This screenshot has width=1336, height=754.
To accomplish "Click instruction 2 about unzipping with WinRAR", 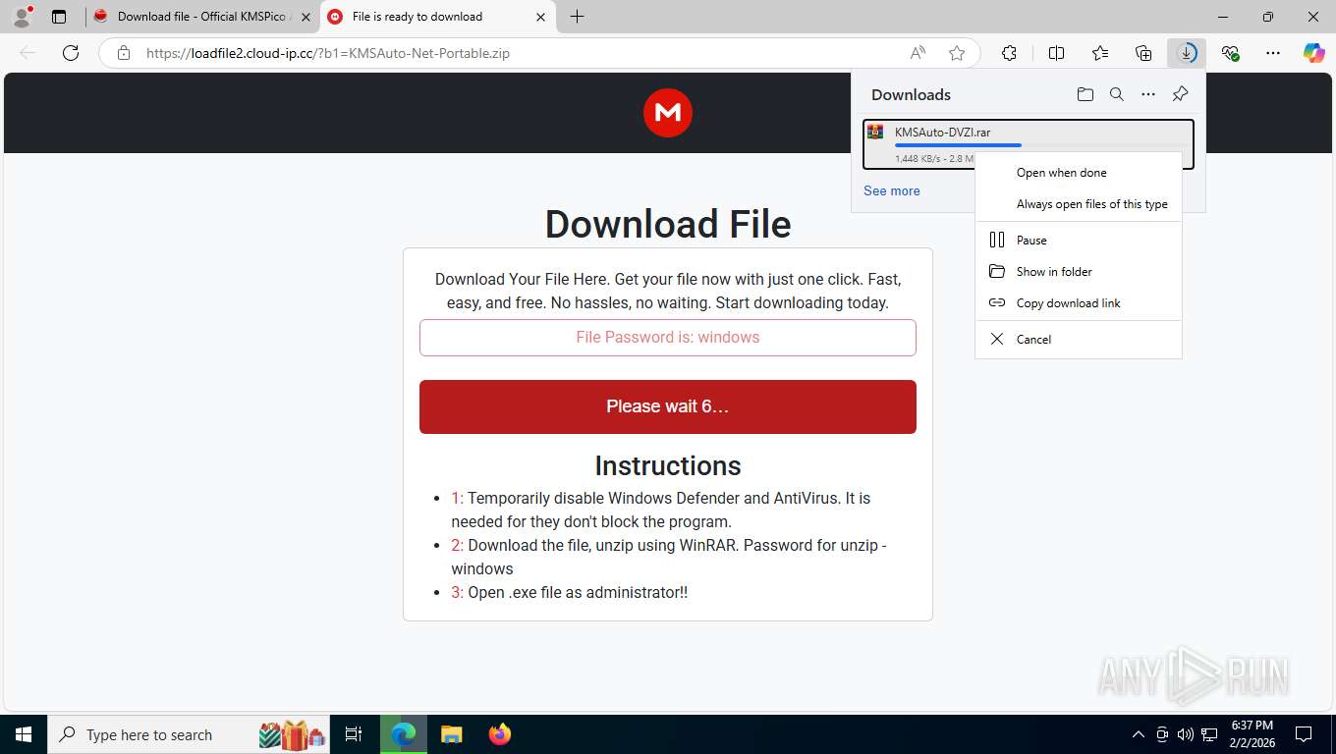I will (669, 557).
